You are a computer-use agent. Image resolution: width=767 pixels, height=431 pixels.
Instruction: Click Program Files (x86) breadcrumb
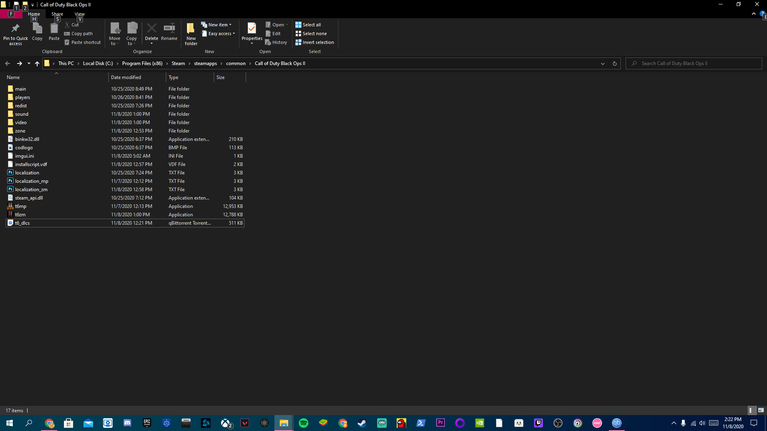coord(142,63)
